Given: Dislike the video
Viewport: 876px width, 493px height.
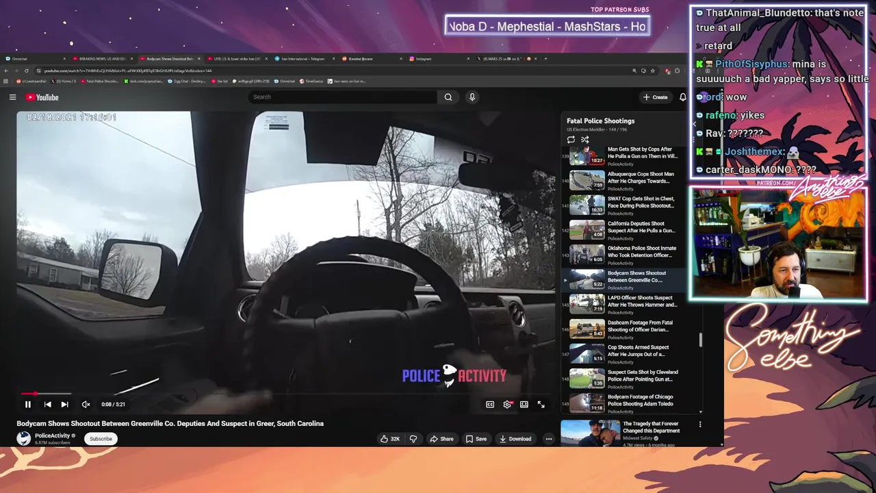Looking at the screenshot, I should [x=413, y=439].
